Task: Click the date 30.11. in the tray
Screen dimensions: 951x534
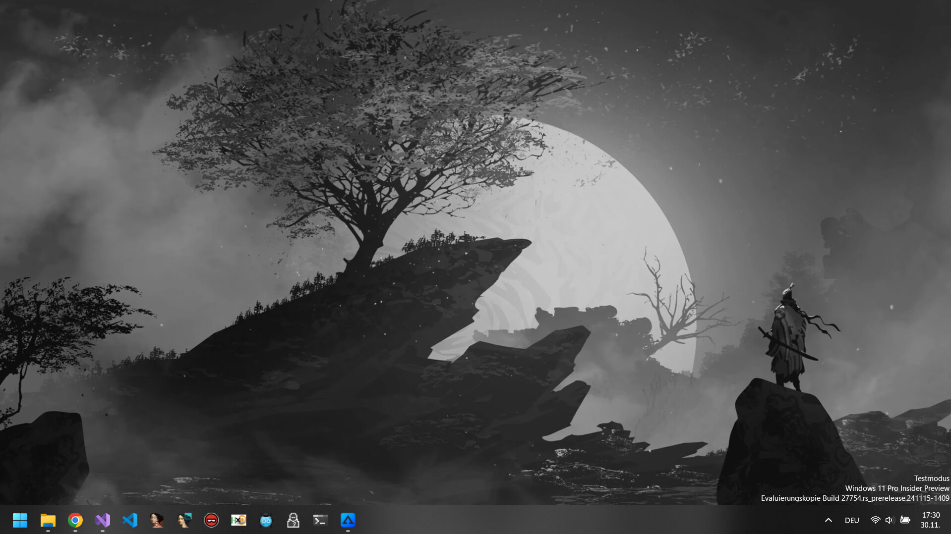Action: tap(931, 526)
